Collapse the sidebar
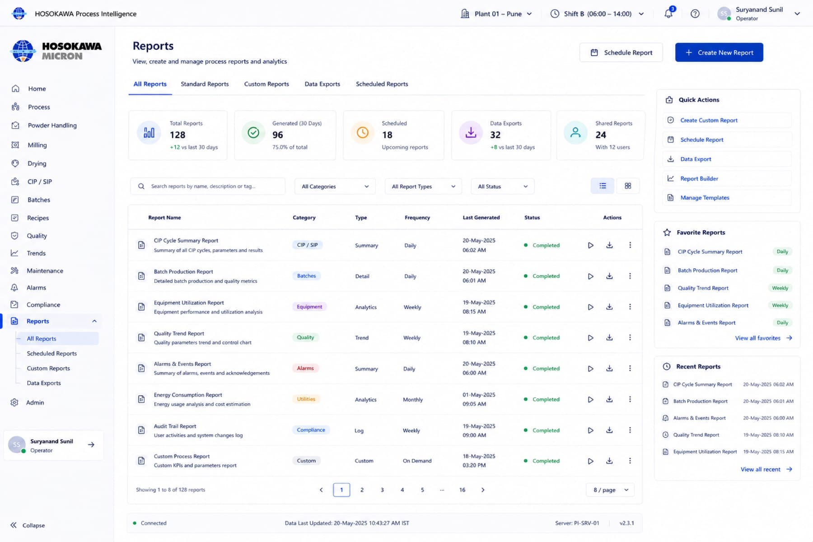 (28, 525)
